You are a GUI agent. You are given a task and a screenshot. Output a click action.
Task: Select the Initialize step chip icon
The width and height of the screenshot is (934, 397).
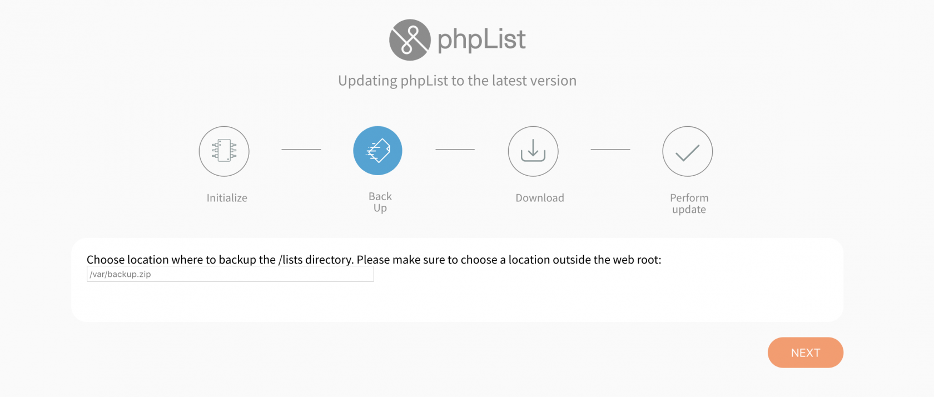click(224, 151)
